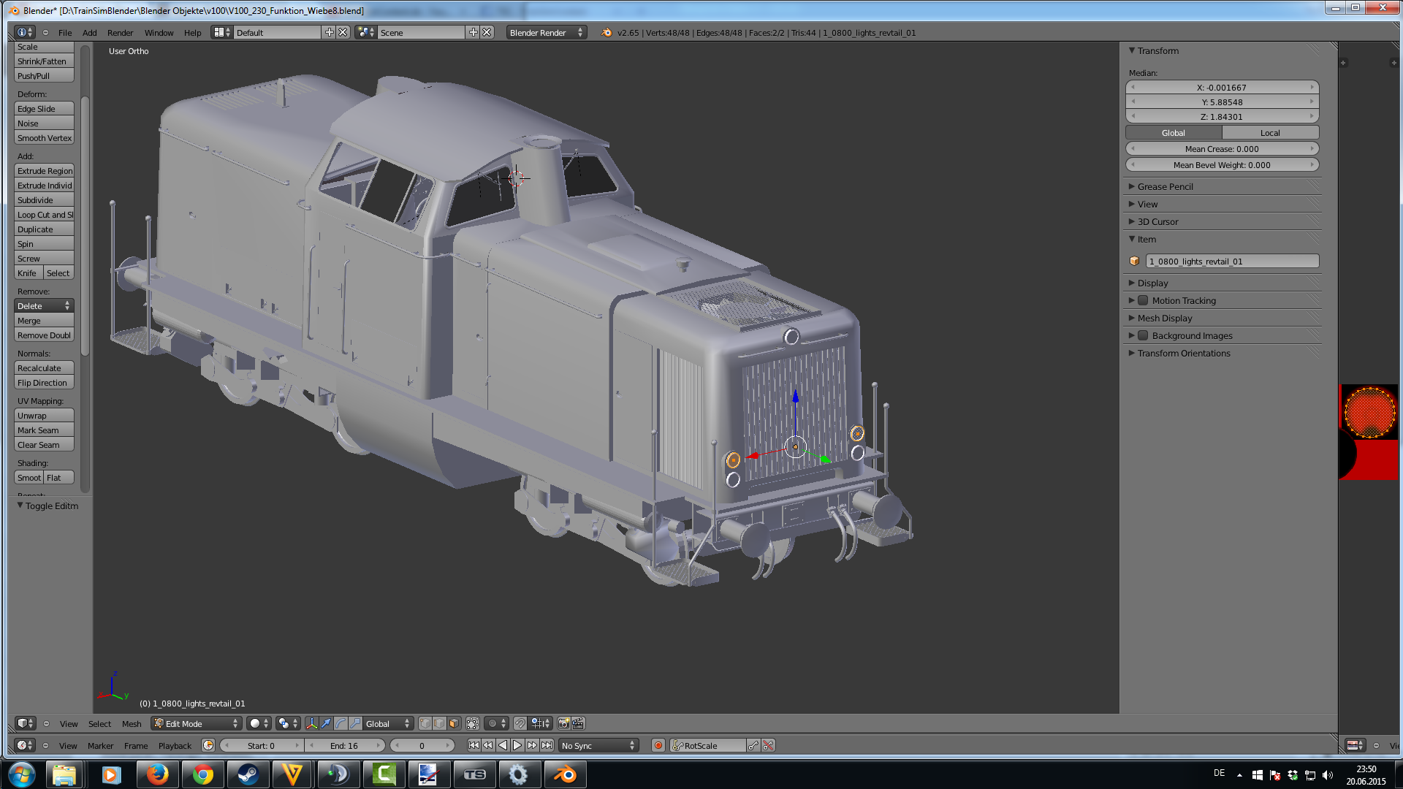Click the Mean Crease value slider
This screenshot has height=789, width=1403.
(x=1222, y=148)
